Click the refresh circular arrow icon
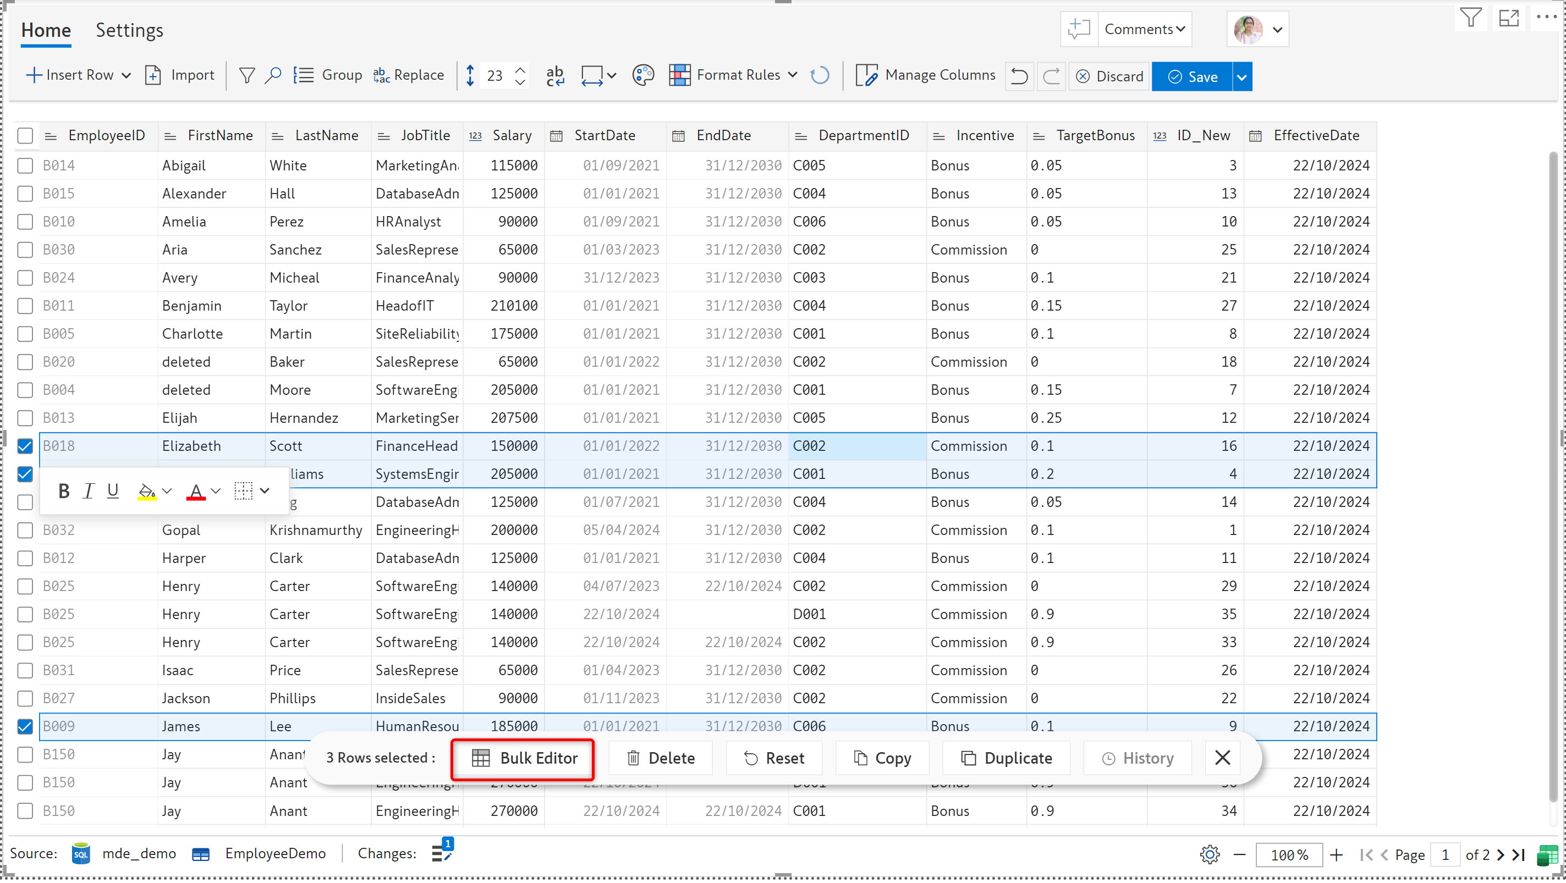This screenshot has width=1566, height=883. [820, 75]
